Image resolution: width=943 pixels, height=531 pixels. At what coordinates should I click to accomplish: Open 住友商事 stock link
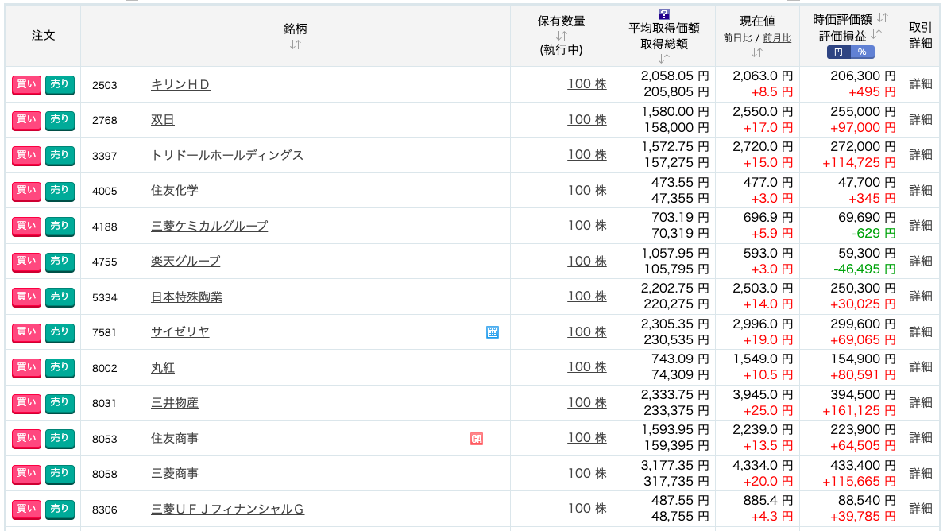coord(175,438)
